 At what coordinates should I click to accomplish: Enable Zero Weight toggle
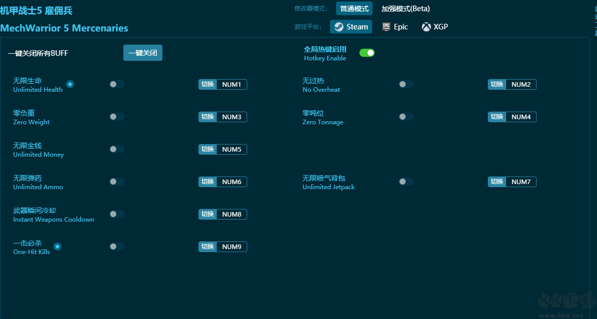point(116,117)
